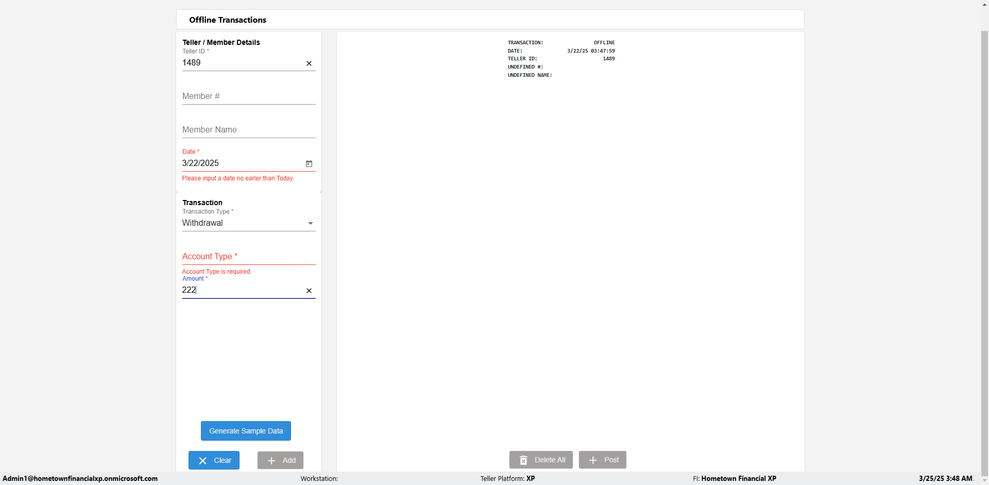This screenshot has width=989, height=485.
Task: Click the receipt 'UNDEFINED NAME:' line
Action: click(x=530, y=75)
